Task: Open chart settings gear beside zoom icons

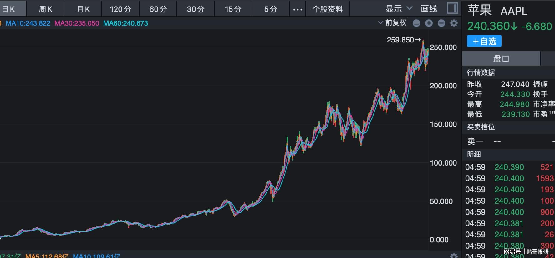Action: tap(454, 23)
